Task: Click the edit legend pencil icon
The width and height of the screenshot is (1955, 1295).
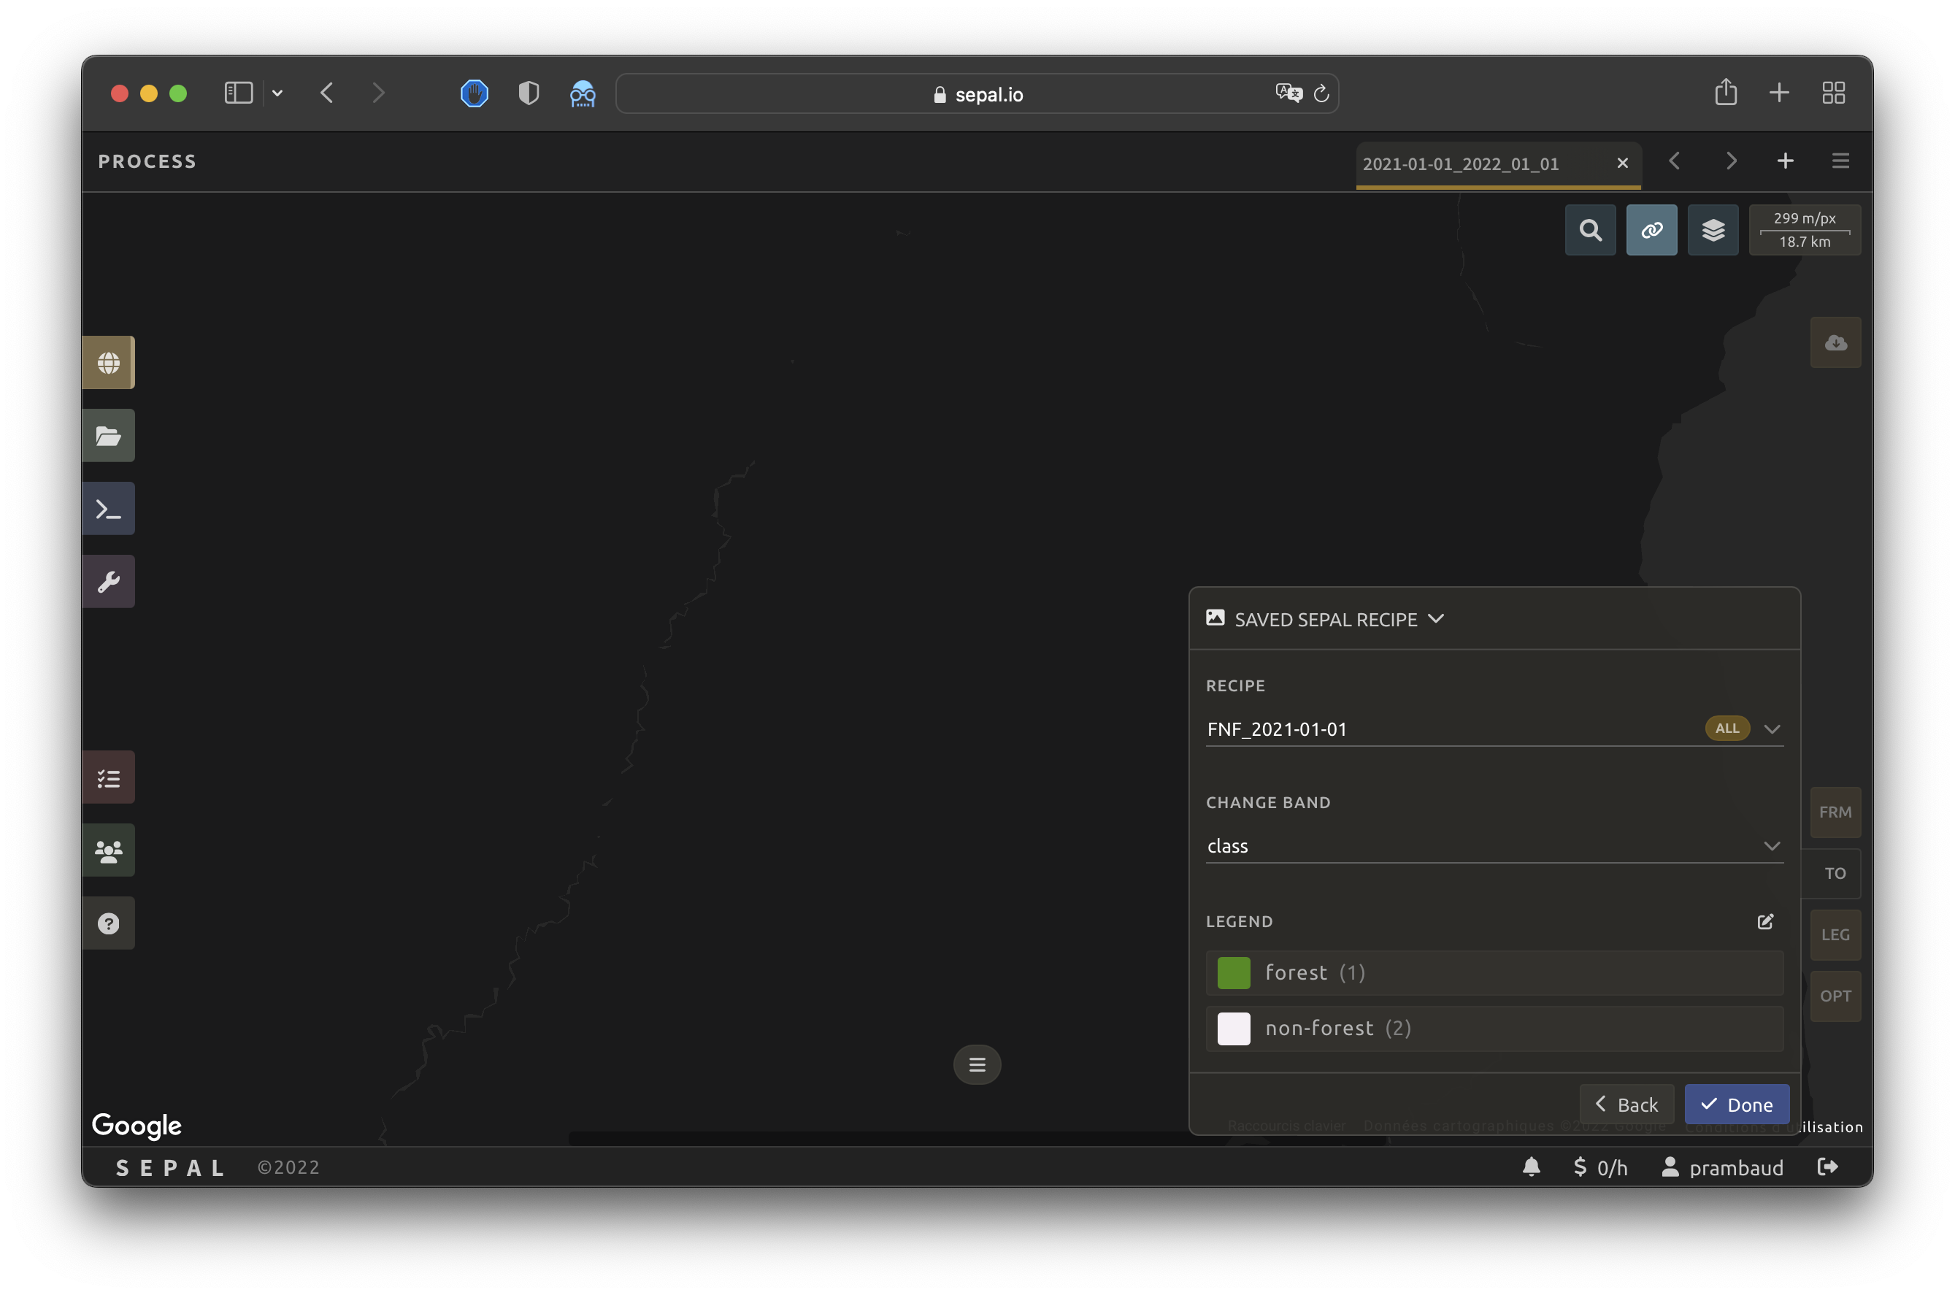Action: point(1765,922)
